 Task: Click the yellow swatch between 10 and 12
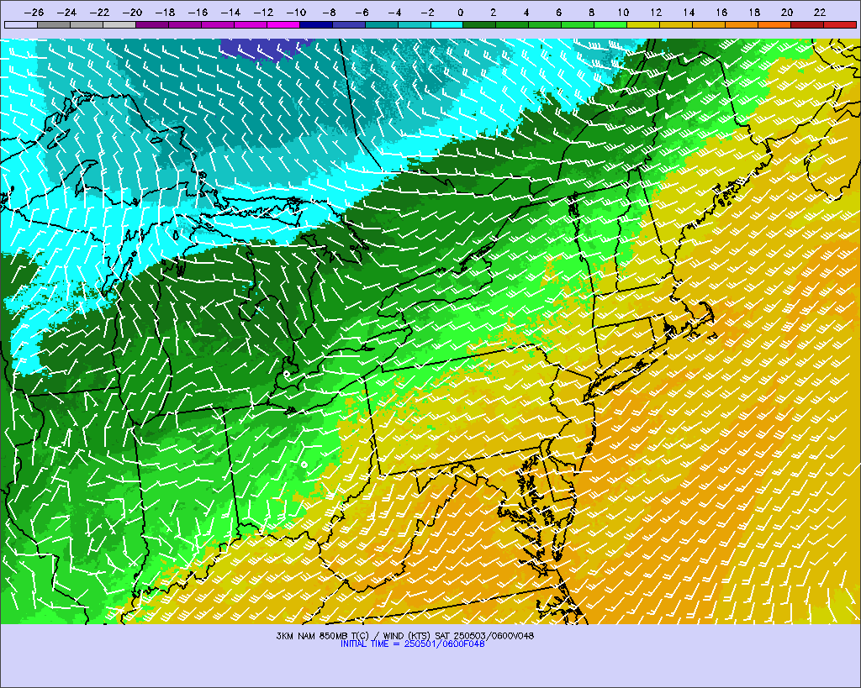(x=643, y=24)
